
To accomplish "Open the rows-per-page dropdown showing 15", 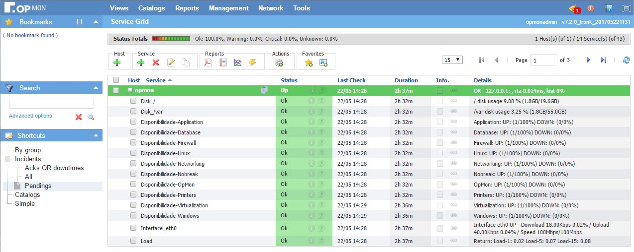I will coord(452,60).
